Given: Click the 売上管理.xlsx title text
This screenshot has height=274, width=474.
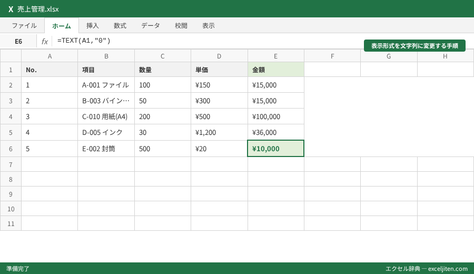Looking at the screenshot, I should pos(38,9).
